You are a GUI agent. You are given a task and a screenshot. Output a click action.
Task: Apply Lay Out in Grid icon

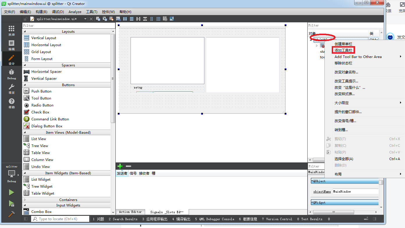(158, 19)
